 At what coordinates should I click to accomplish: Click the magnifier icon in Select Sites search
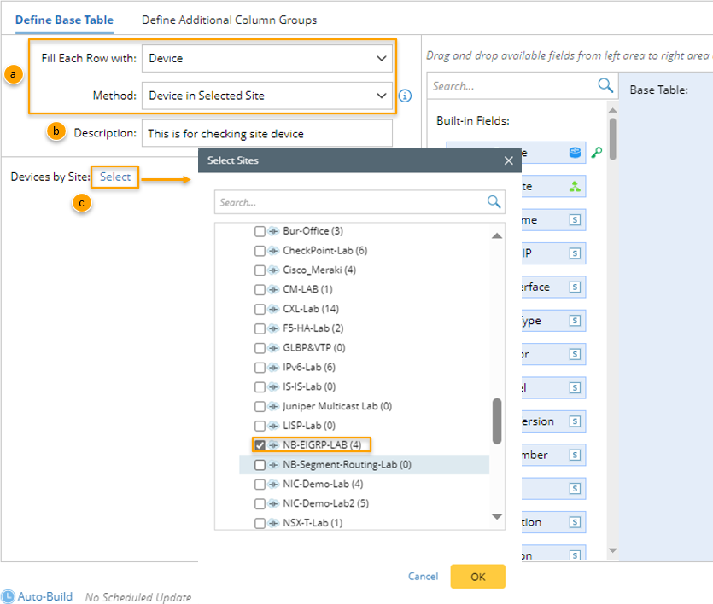(494, 202)
